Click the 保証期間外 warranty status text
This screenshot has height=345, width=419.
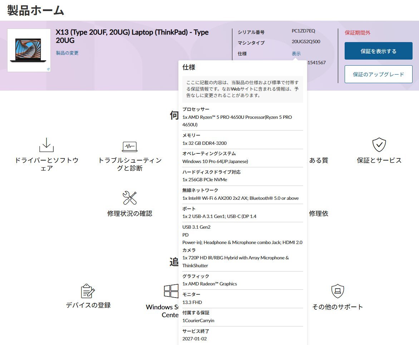357,33
